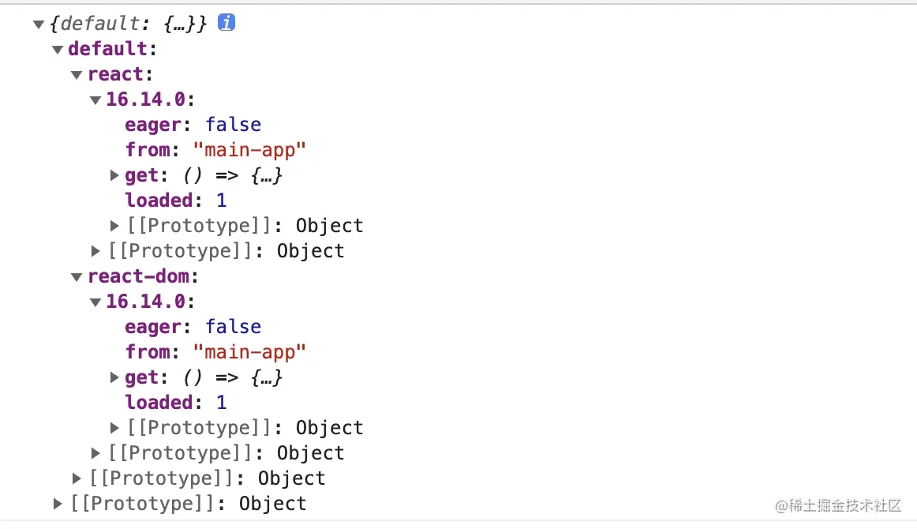This screenshot has width=917, height=529.
Task: Expand the [[Prototype]] directly under default
Action: 77,478
